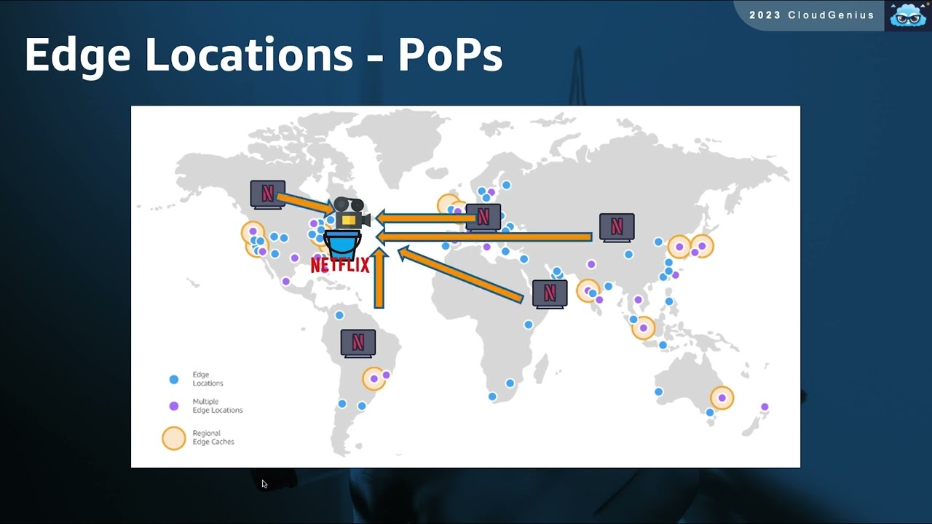Click the Netflix monitor icon over South America
The image size is (932, 524).
[x=358, y=343]
